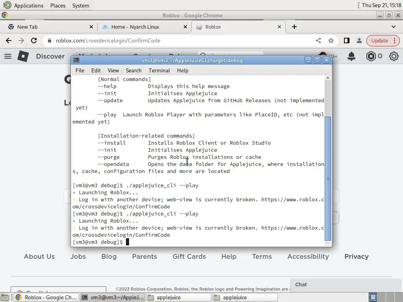Open the Roblox hamburger menu

coord(8,56)
